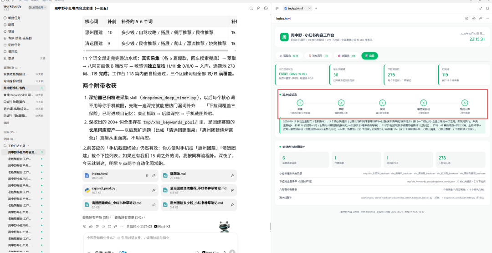Open the 更多 more sidebar item
The image size is (492, 253).
pyautogui.click(x=11, y=59)
